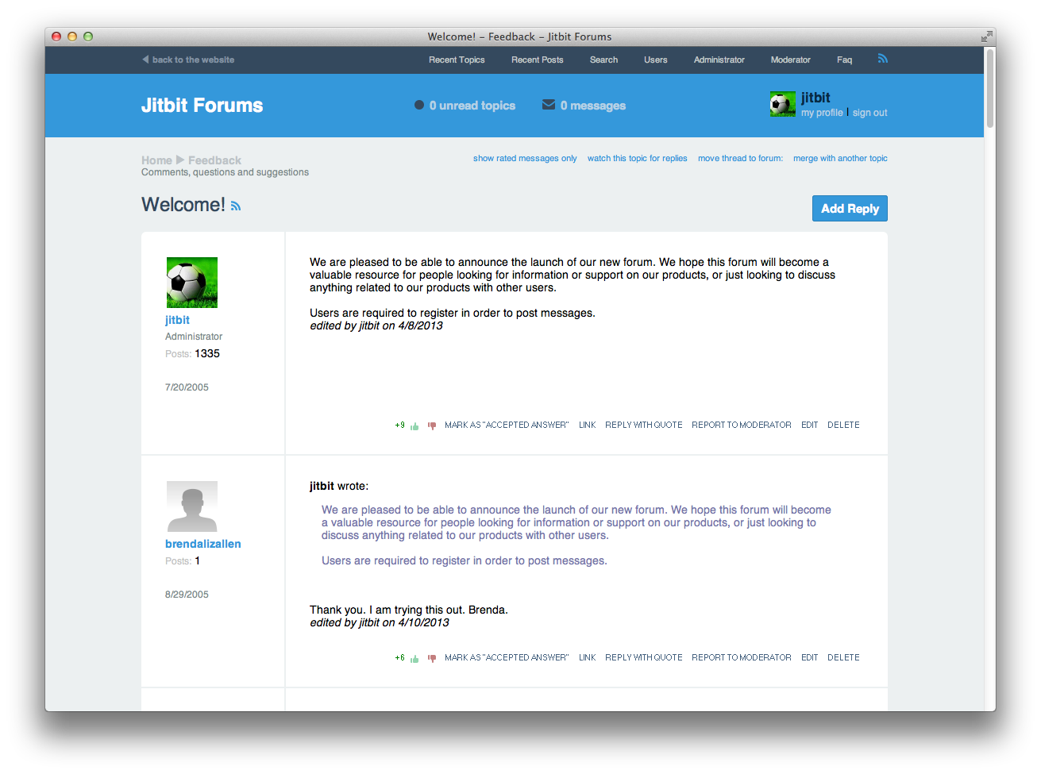The image size is (1041, 774).
Task: Report jitbit's post to moderator
Action: 742,426
